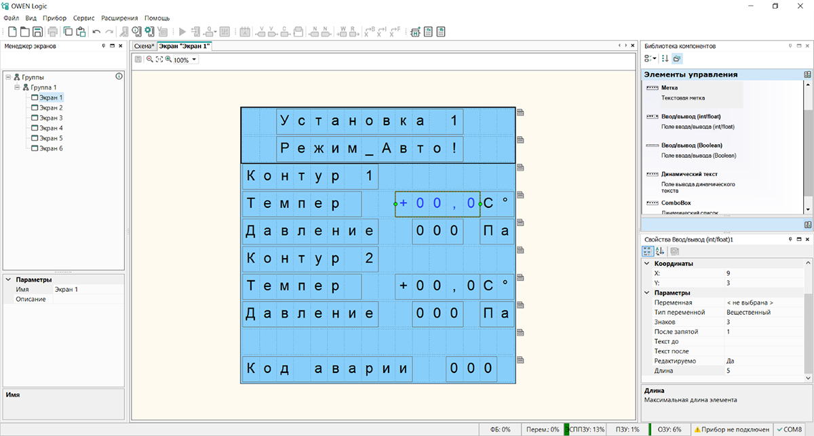Click the info icon in screen manager
The width and height of the screenshot is (814, 436).
coord(119,77)
